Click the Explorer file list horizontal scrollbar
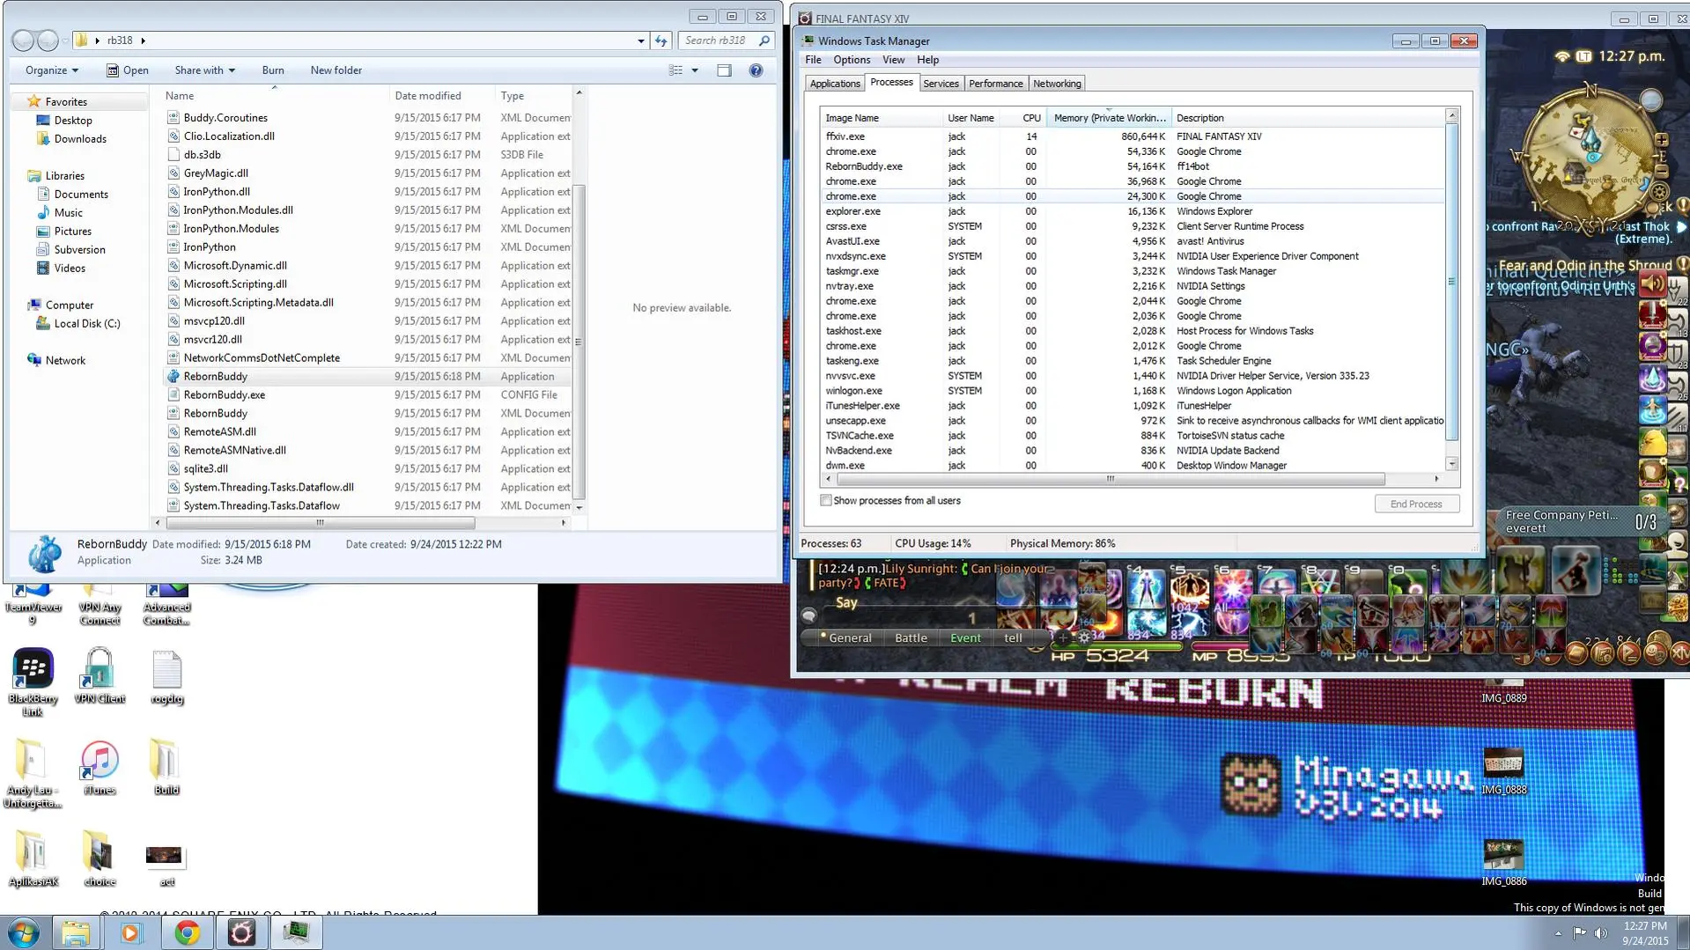1690x950 pixels. (321, 523)
